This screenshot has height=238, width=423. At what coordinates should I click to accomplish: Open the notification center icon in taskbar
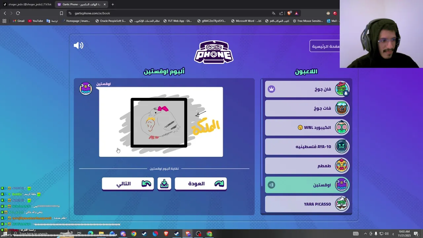coord(416,234)
